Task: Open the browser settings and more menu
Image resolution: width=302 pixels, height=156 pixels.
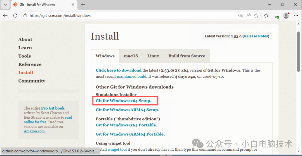Action: tap(296, 16)
